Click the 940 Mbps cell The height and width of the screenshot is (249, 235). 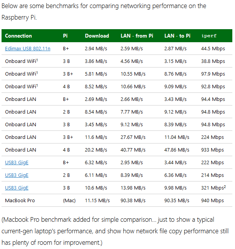(x=212, y=201)
